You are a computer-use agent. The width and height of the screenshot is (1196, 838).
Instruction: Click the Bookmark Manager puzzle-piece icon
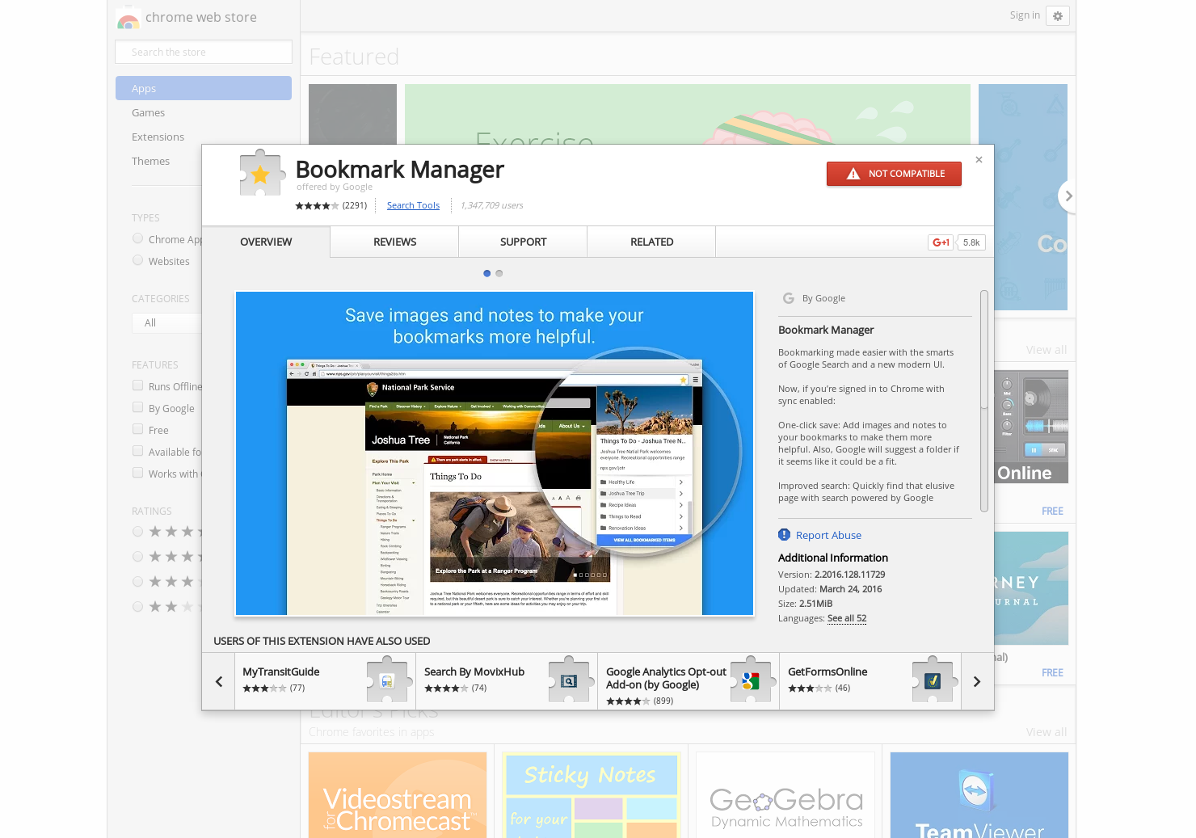[x=261, y=173]
